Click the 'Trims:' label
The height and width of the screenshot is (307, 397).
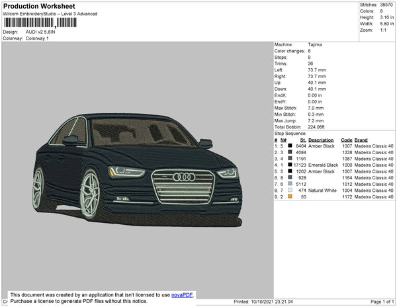coord(281,64)
